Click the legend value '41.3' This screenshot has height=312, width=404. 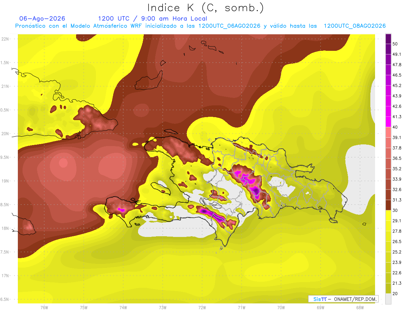point(397,117)
